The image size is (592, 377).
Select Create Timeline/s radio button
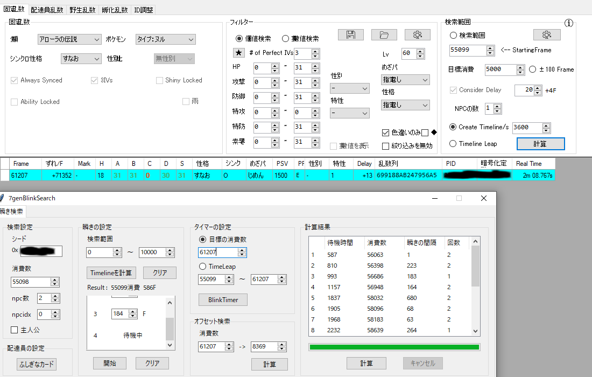click(x=453, y=127)
